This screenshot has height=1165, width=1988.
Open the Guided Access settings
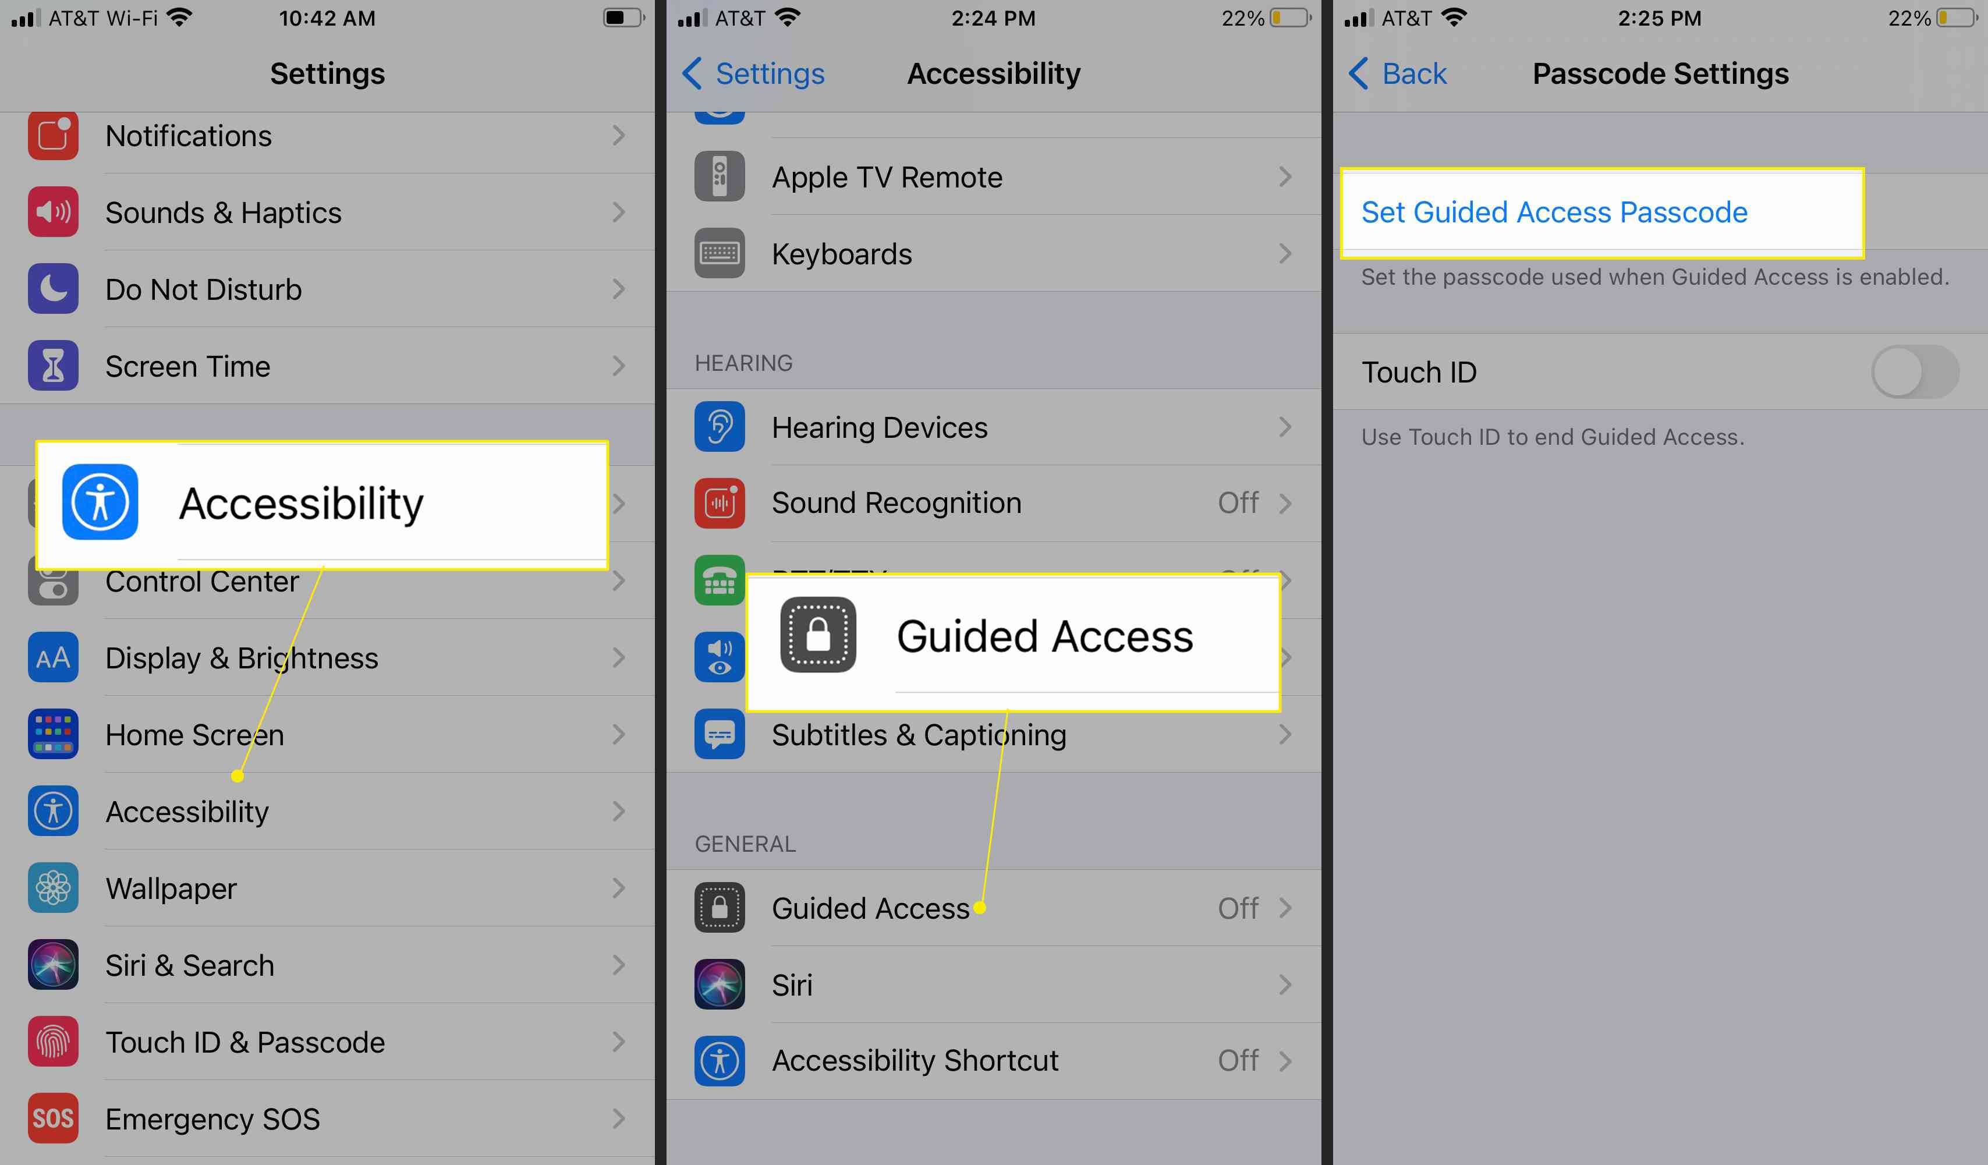pyautogui.click(x=993, y=908)
